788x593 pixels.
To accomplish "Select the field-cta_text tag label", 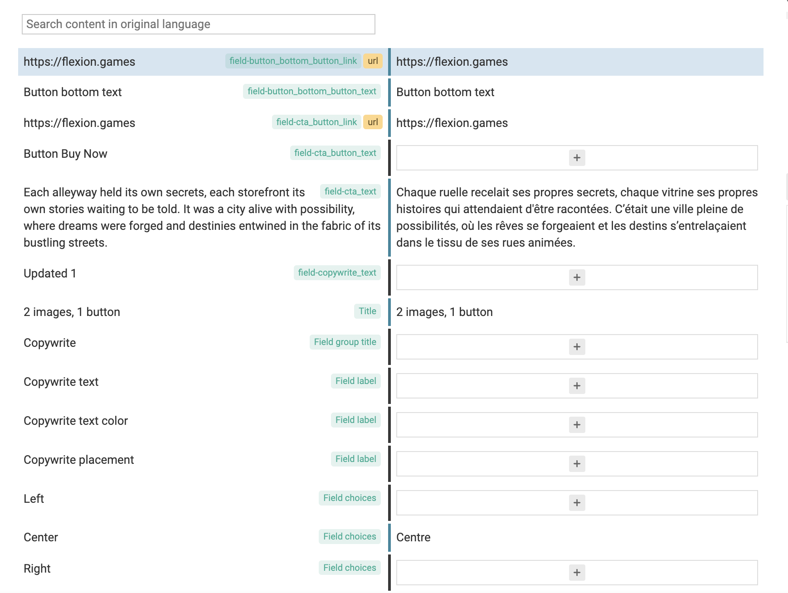I will pos(350,192).
